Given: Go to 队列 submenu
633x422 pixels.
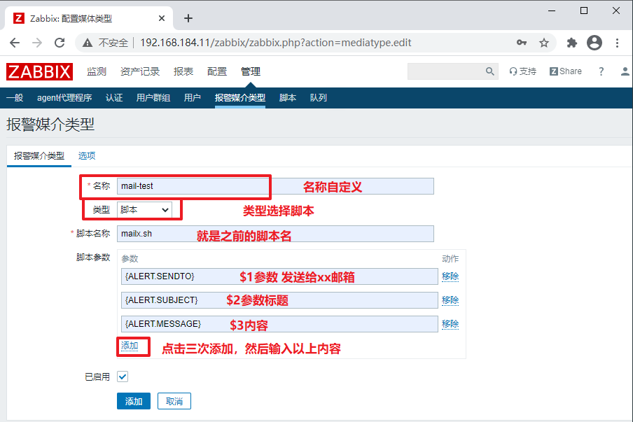Looking at the screenshot, I should tap(319, 98).
